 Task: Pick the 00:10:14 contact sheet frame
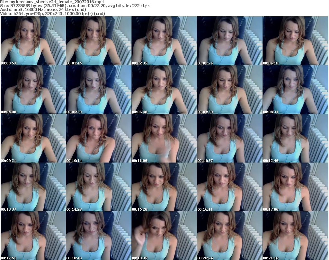tap(99, 138)
